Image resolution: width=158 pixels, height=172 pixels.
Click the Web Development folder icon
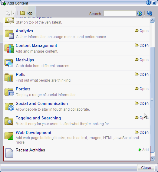click(9, 136)
